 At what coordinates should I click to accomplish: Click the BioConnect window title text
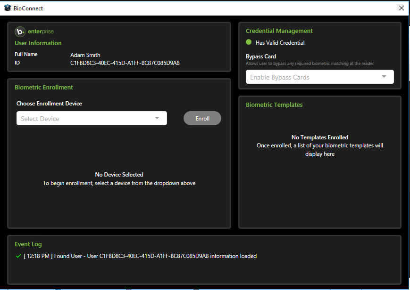(28, 8)
